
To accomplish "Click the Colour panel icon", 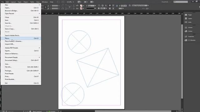I will tap(186, 31).
